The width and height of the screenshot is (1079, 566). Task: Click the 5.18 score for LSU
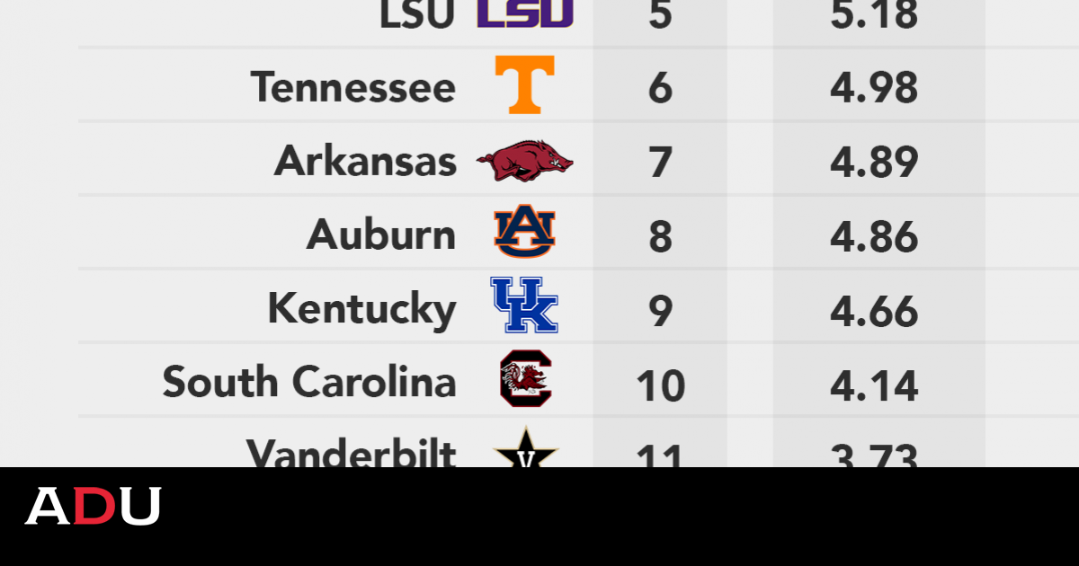[874, 15]
